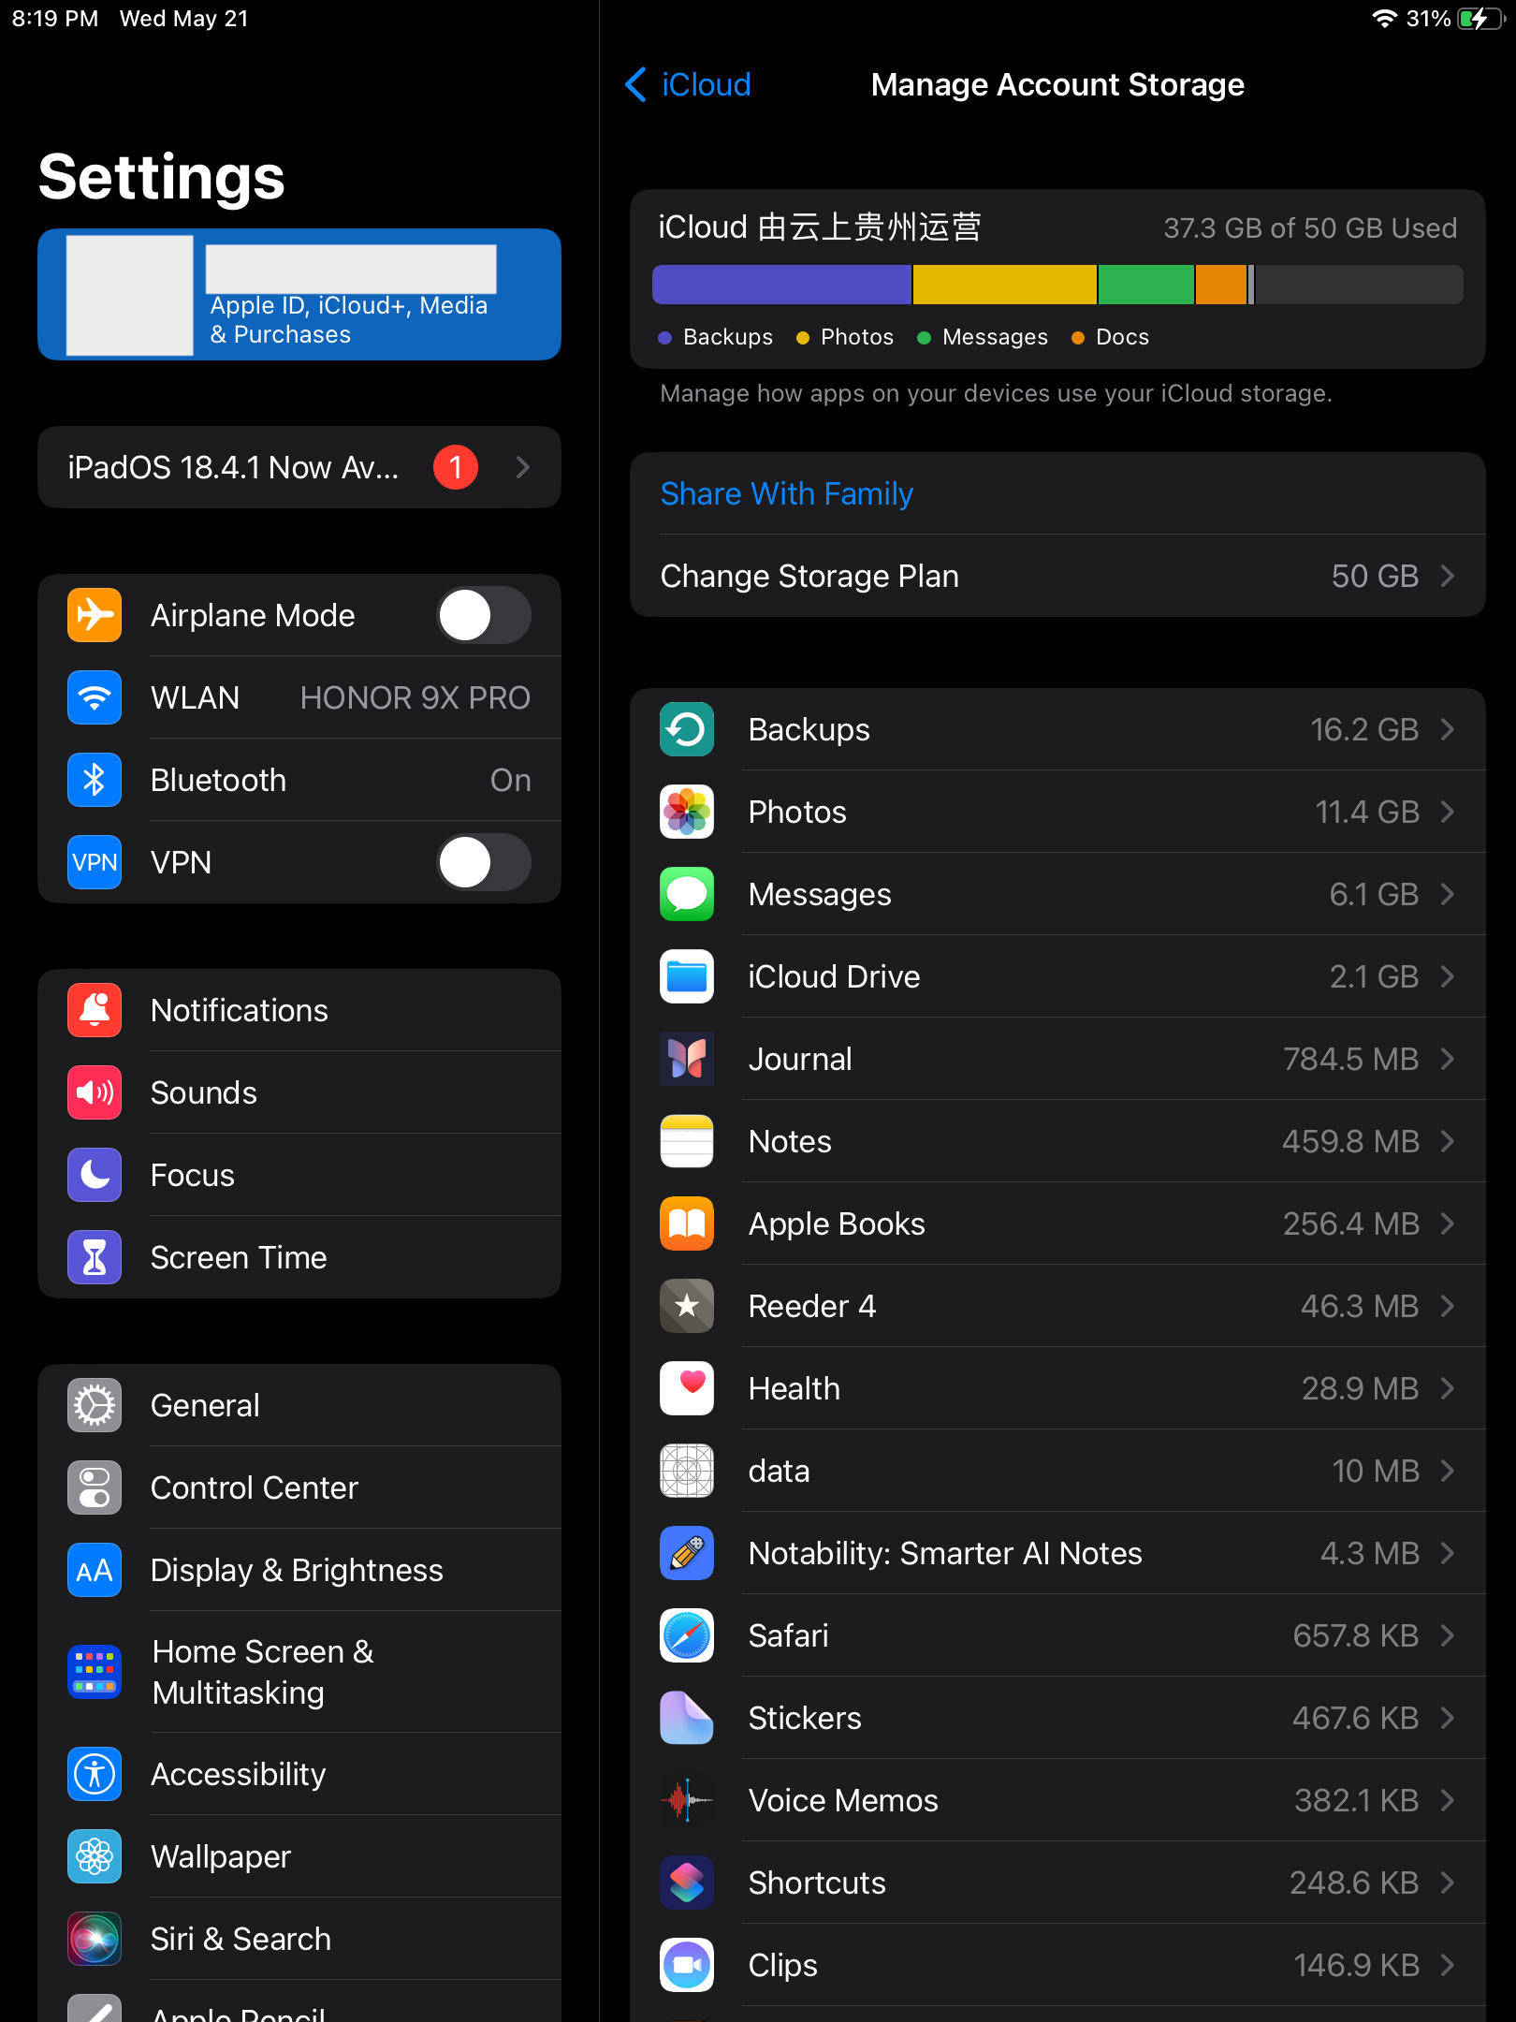Tap the WLAN Wi-Fi icon in Settings
Screen dimensions: 1516x2022
[95, 697]
